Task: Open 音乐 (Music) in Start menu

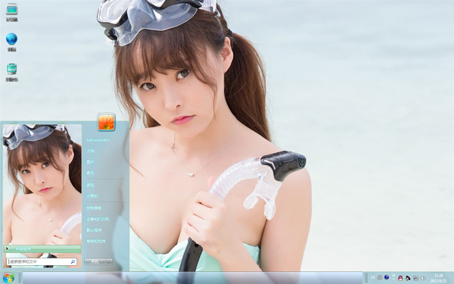Action: 90,173
